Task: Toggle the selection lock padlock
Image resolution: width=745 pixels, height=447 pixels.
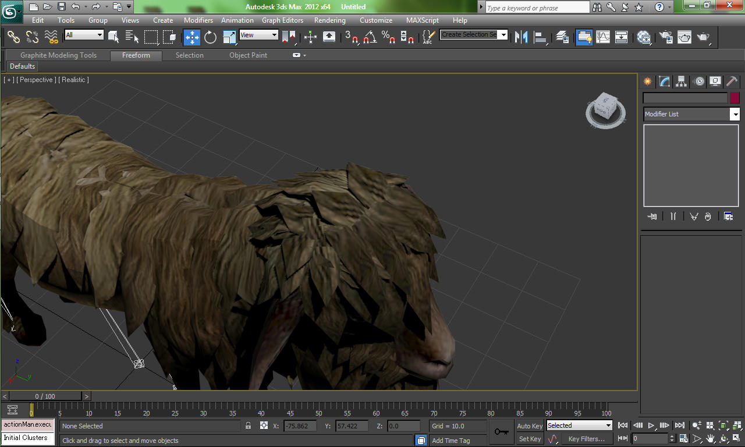Action: [249, 426]
